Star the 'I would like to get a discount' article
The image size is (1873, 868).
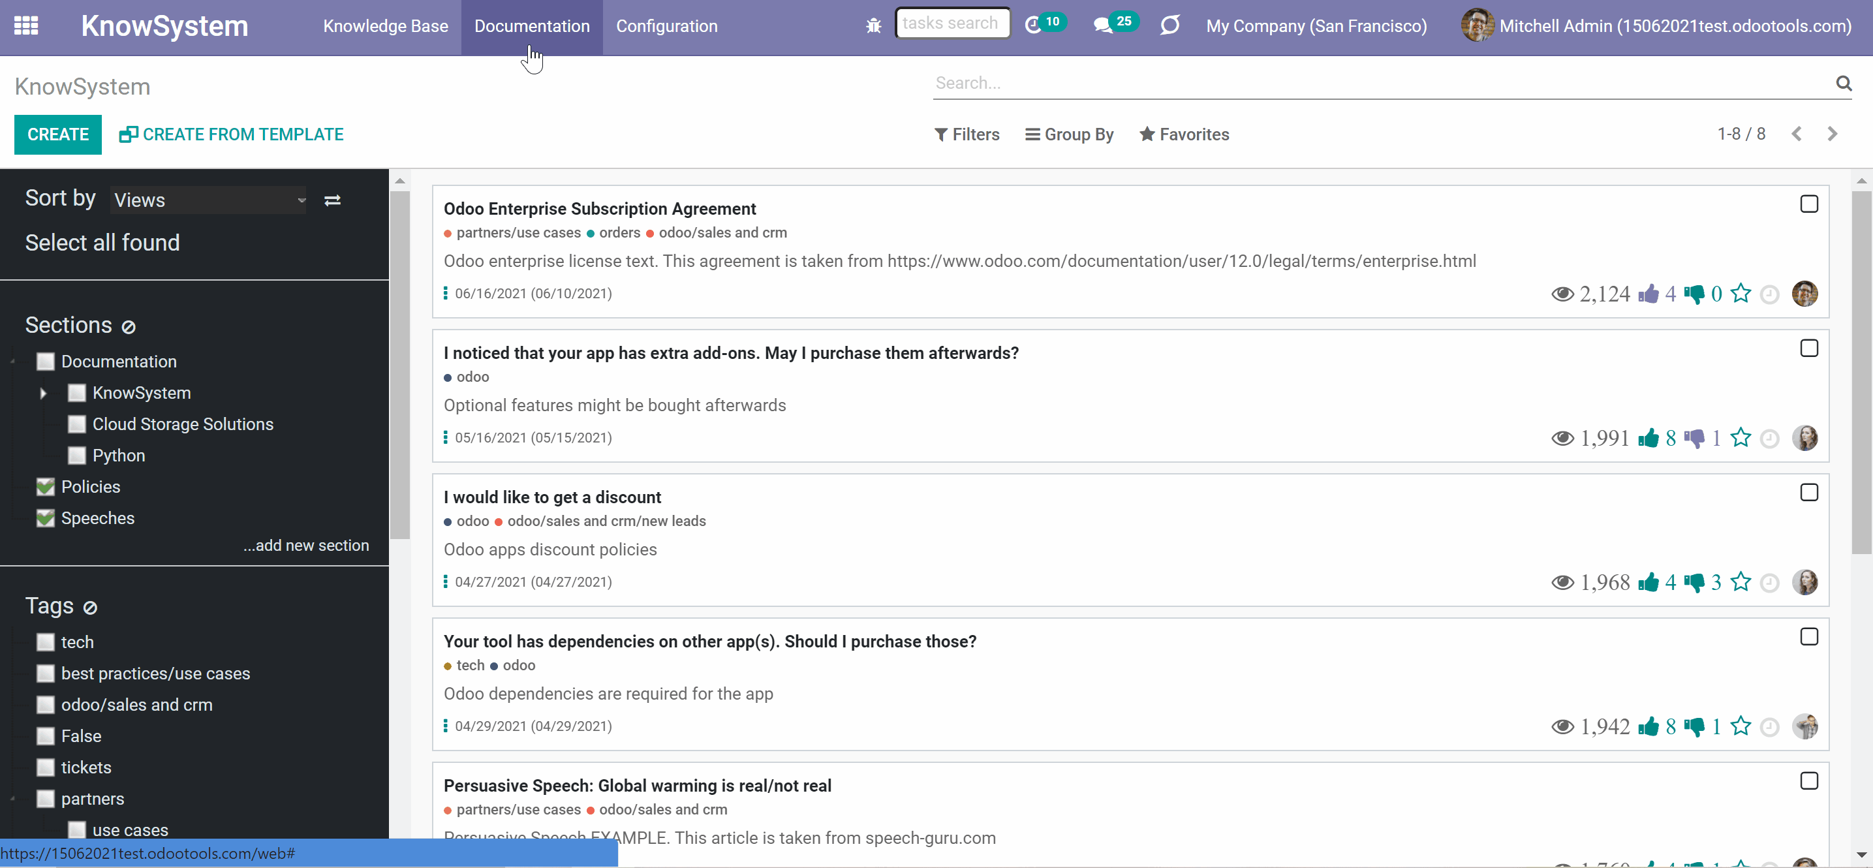click(1741, 581)
